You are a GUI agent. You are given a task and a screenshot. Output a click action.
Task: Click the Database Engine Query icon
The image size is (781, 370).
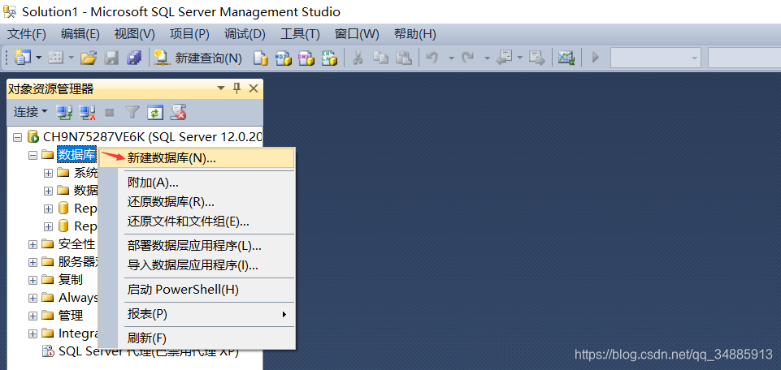pyautogui.click(x=261, y=58)
